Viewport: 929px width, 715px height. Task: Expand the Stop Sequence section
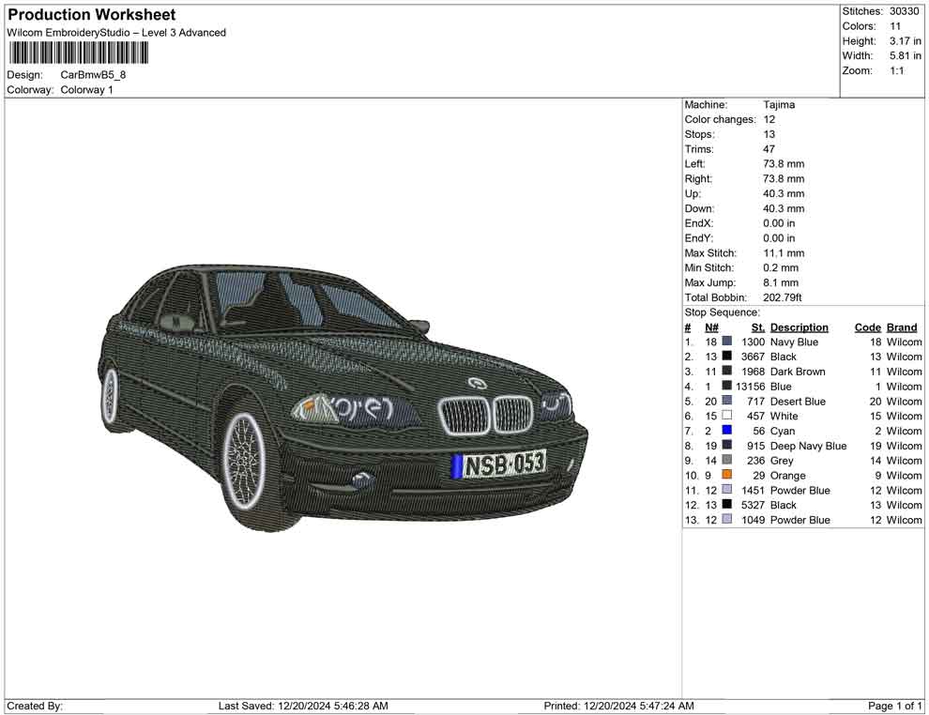coord(723,312)
